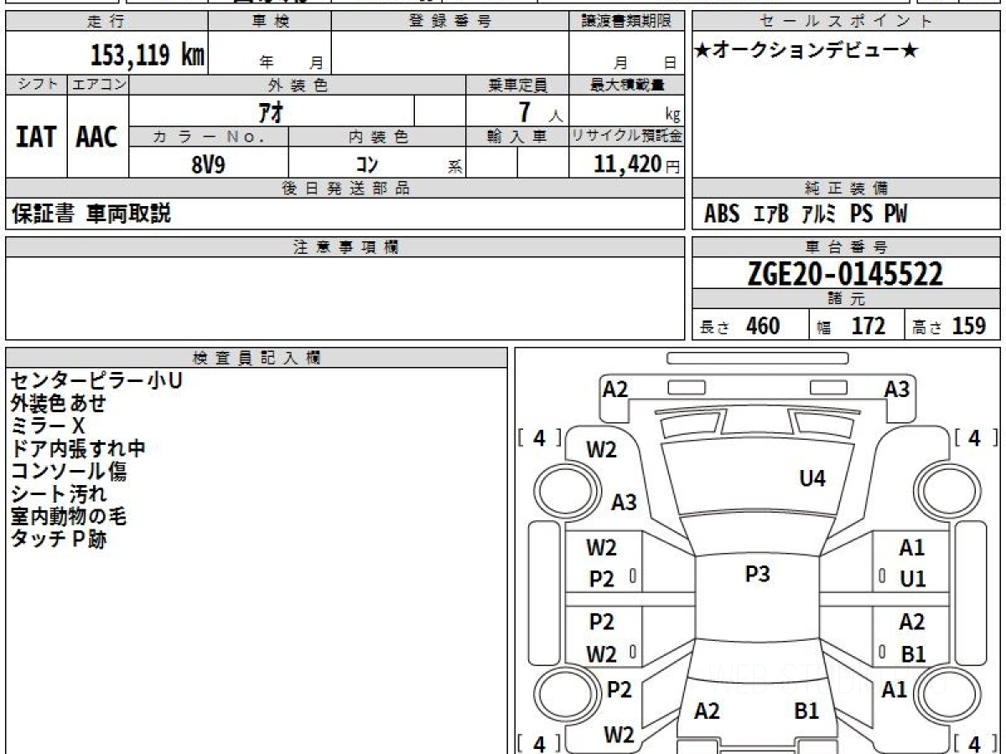Click the 諸元 header
Screen dimensions: 1006x754
847,299
